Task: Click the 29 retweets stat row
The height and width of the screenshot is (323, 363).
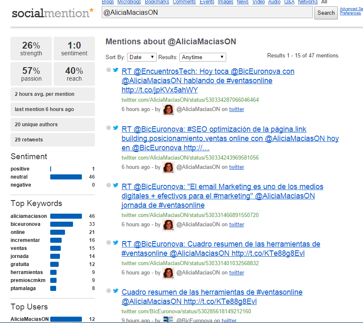Action: pos(53,140)
